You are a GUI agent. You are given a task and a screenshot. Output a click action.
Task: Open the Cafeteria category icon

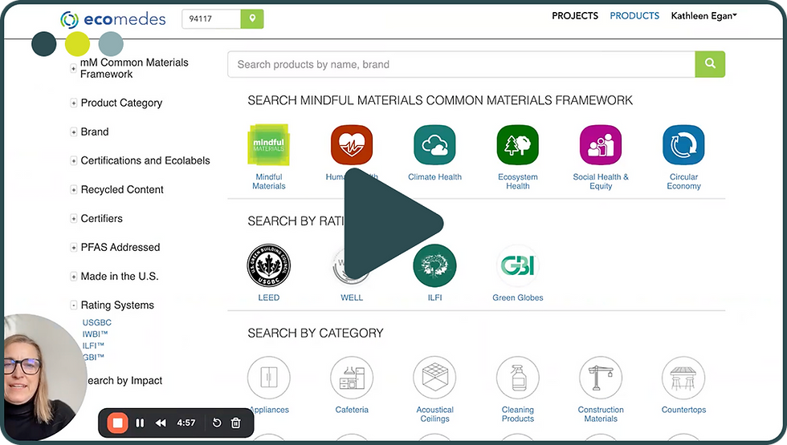pos(352,378)
